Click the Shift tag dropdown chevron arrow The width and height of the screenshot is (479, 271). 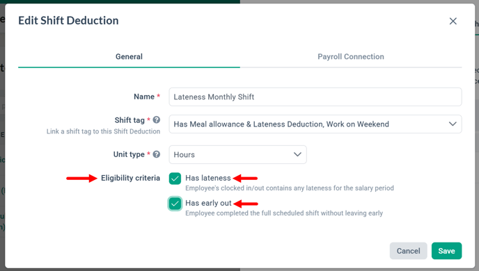click(x=453, y=124)
